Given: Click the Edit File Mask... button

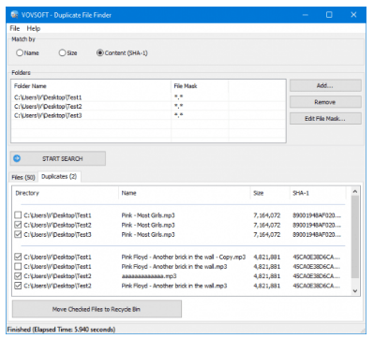Looking at the screenshot, I should tap(325, 119).
